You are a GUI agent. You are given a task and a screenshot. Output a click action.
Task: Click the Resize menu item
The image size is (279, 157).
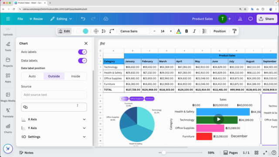click(x=36, y=19)
